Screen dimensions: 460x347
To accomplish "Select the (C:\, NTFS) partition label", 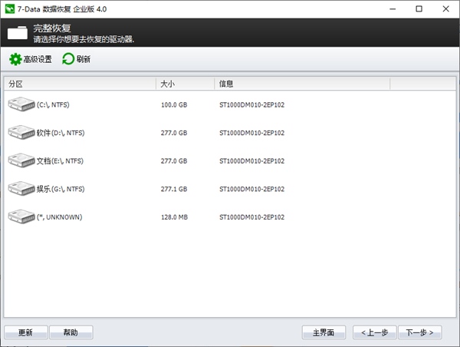I will (x=53, y=105).
